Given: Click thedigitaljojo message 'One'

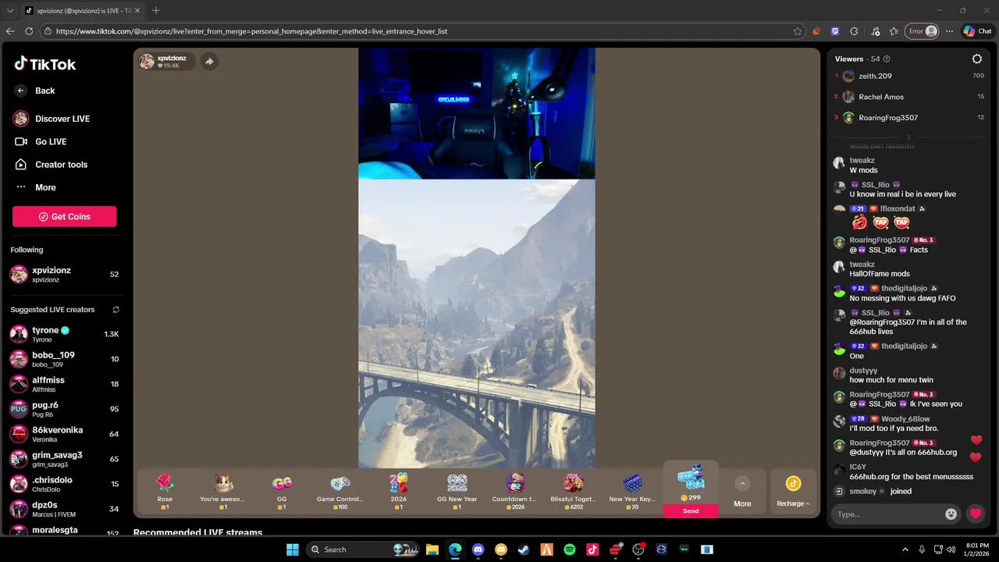Looking at the screenshot, I should (856, 356).
